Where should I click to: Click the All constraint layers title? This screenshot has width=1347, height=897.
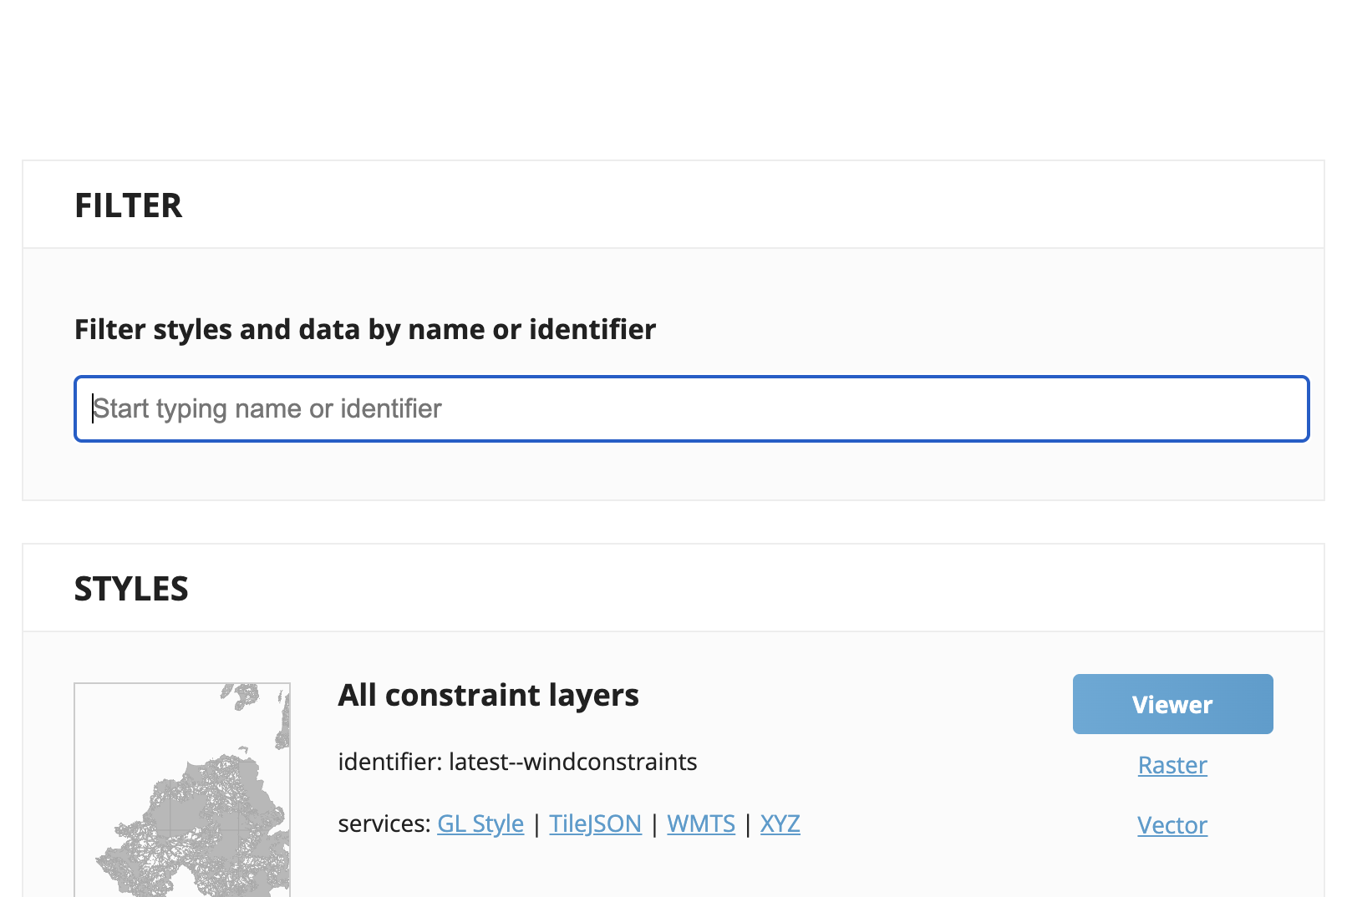point(488,695)
